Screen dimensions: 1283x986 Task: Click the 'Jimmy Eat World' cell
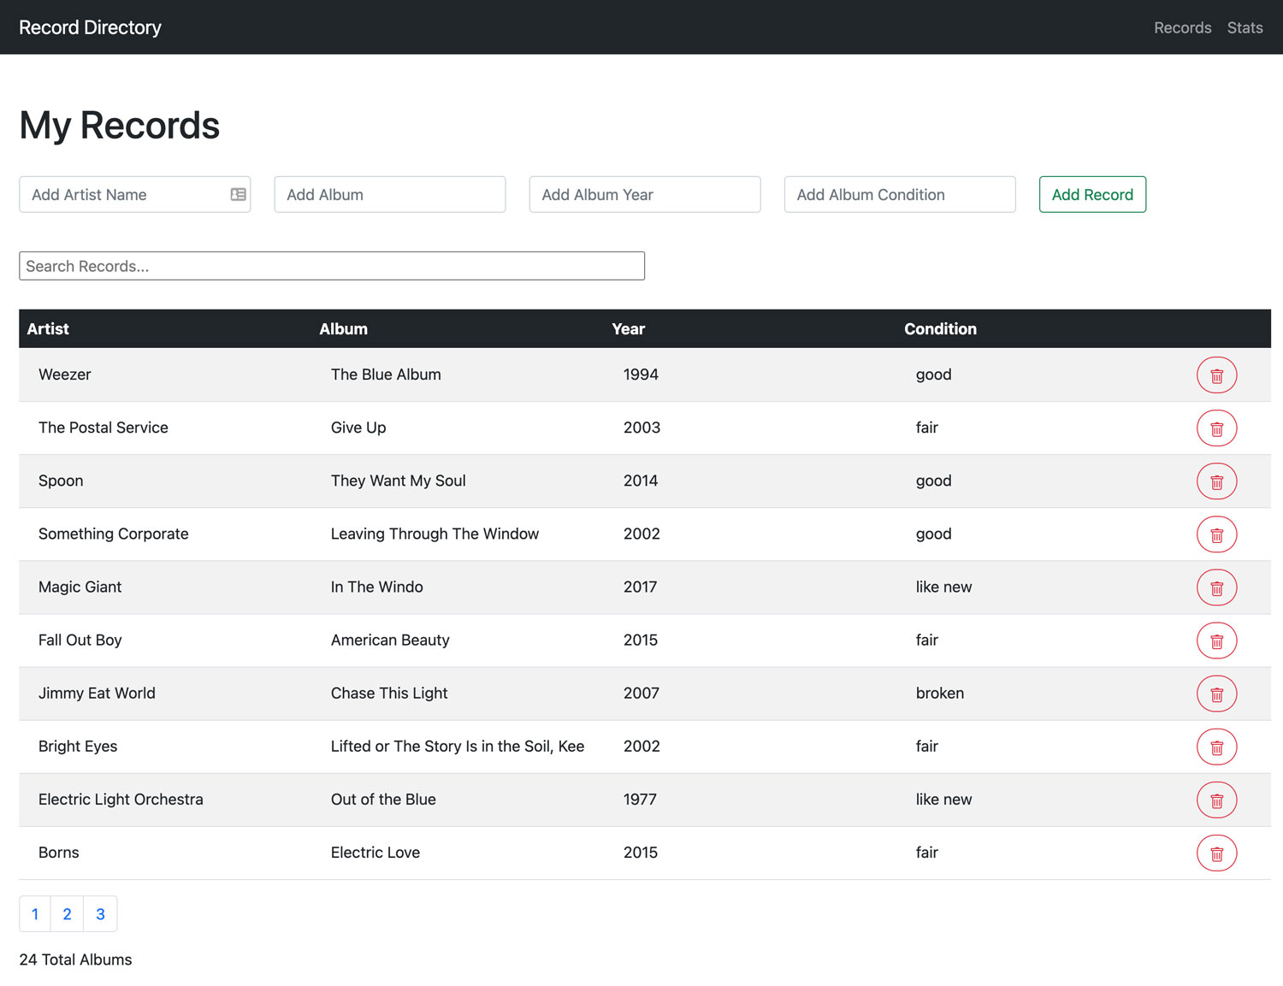pyautogui.click(x=97, y=693)
